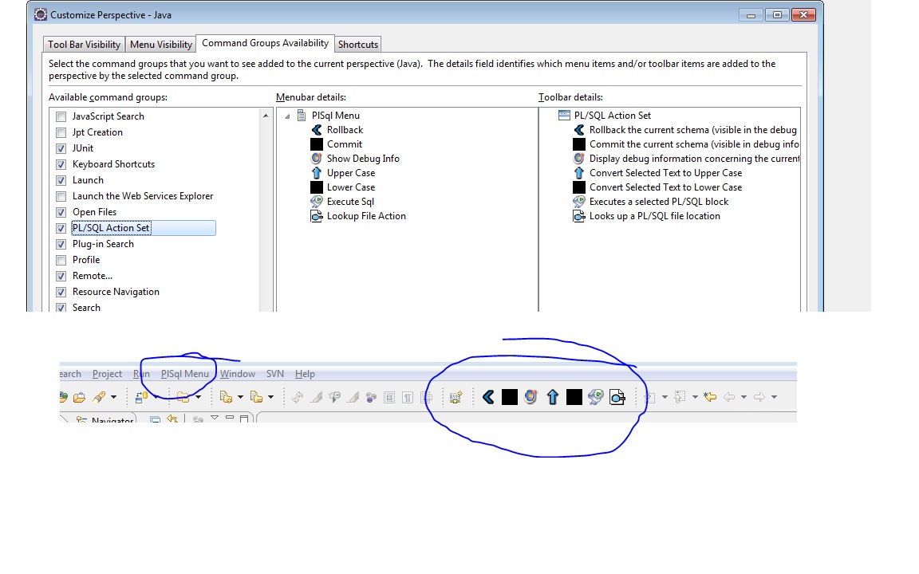Viewport: 919px width, 574px height.
Task: Switch to the Shortcuts tab
Action: [358, 45]
